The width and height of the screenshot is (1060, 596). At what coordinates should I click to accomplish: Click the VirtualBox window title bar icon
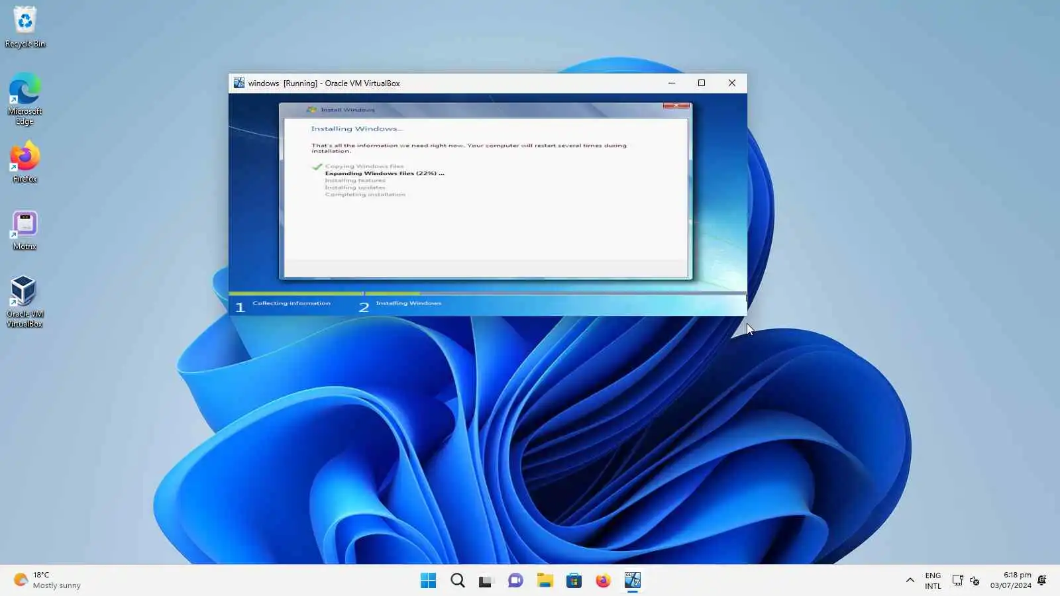click(x=239, y=83)
